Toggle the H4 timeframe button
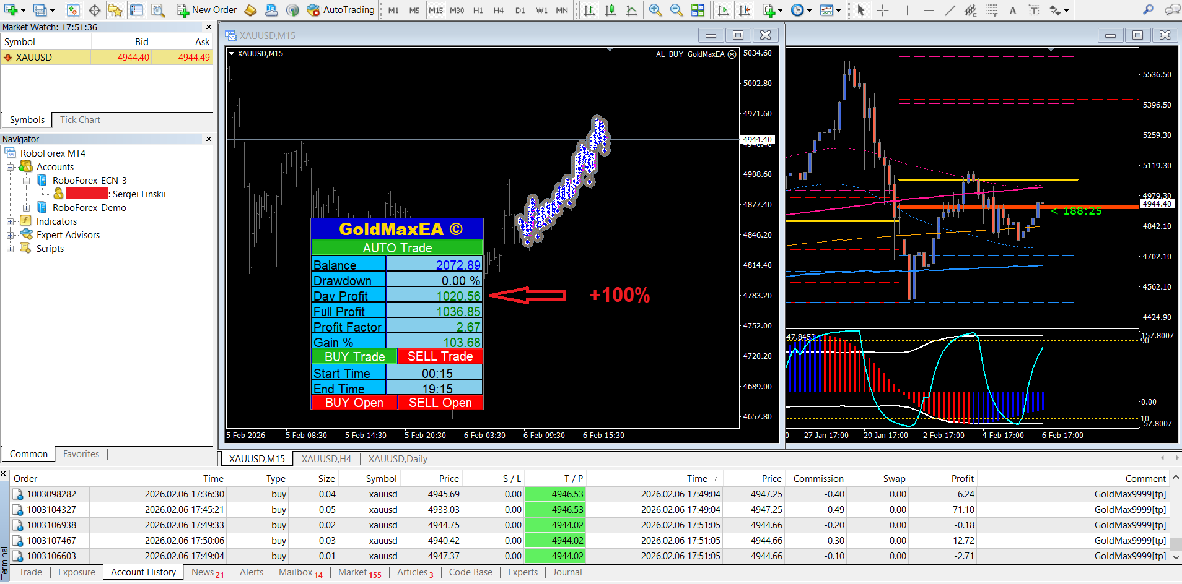Screen dimensions: 1182x584 click(499, 10)
